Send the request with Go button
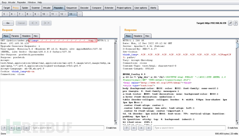This screenshot has height=136, width=239. tap(8, 23)
